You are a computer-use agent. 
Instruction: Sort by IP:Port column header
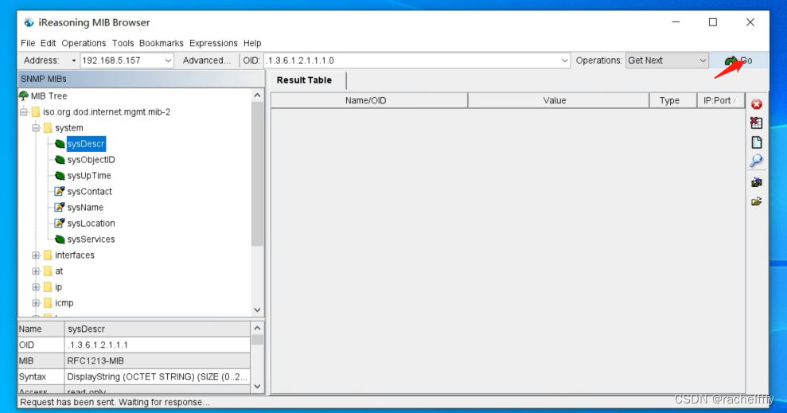point(720,100)
